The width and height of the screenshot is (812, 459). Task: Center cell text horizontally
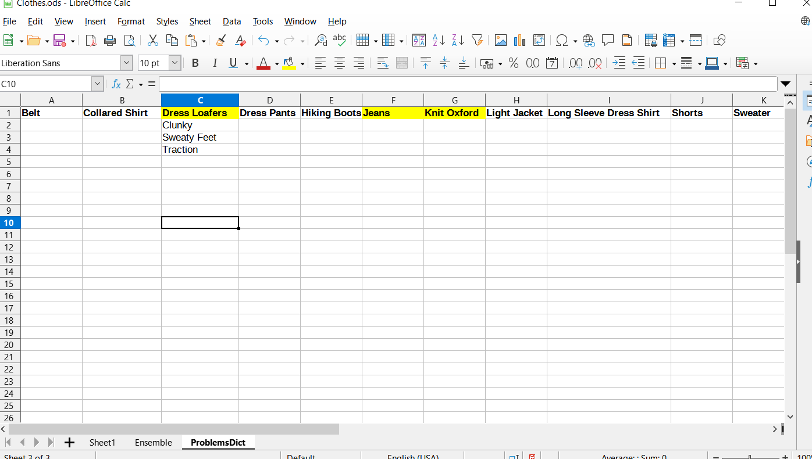[x=340, y=63]
